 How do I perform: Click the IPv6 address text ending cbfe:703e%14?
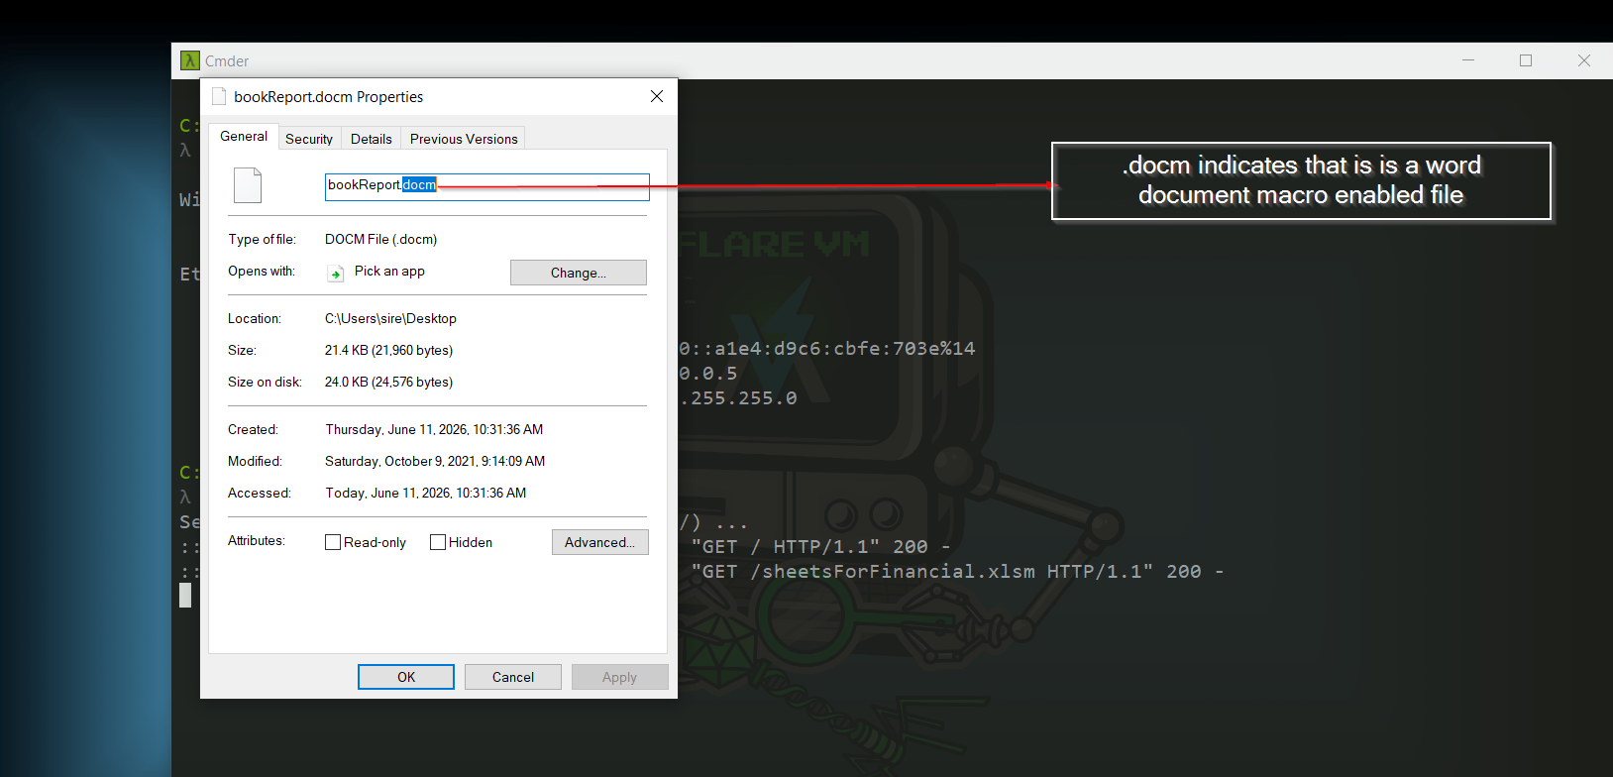pos(827,349)
